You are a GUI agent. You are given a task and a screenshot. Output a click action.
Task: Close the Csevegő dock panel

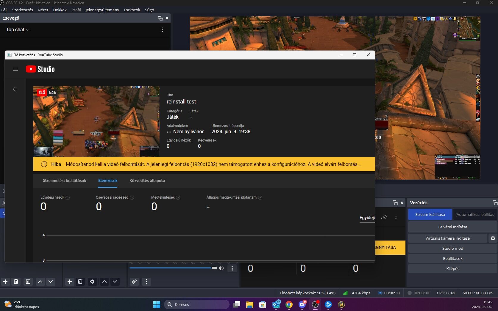[x=167, y=18]
